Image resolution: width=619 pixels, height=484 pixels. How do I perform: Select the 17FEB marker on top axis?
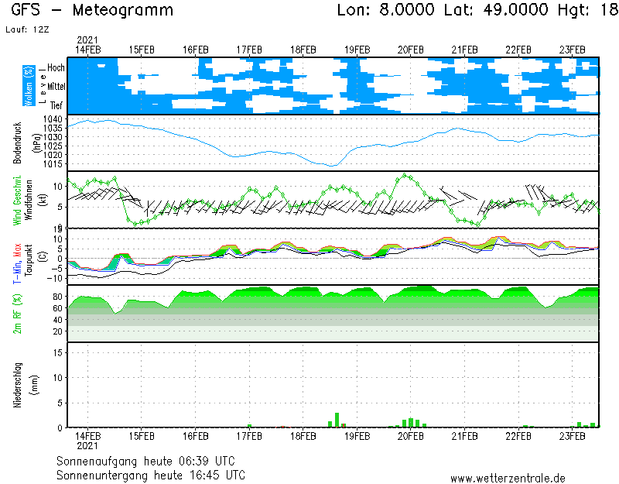pyautogui.click(x=249, y=49)
